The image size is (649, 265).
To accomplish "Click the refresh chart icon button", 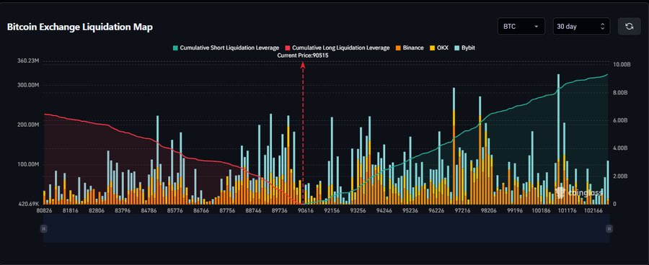I will [629, 27].
